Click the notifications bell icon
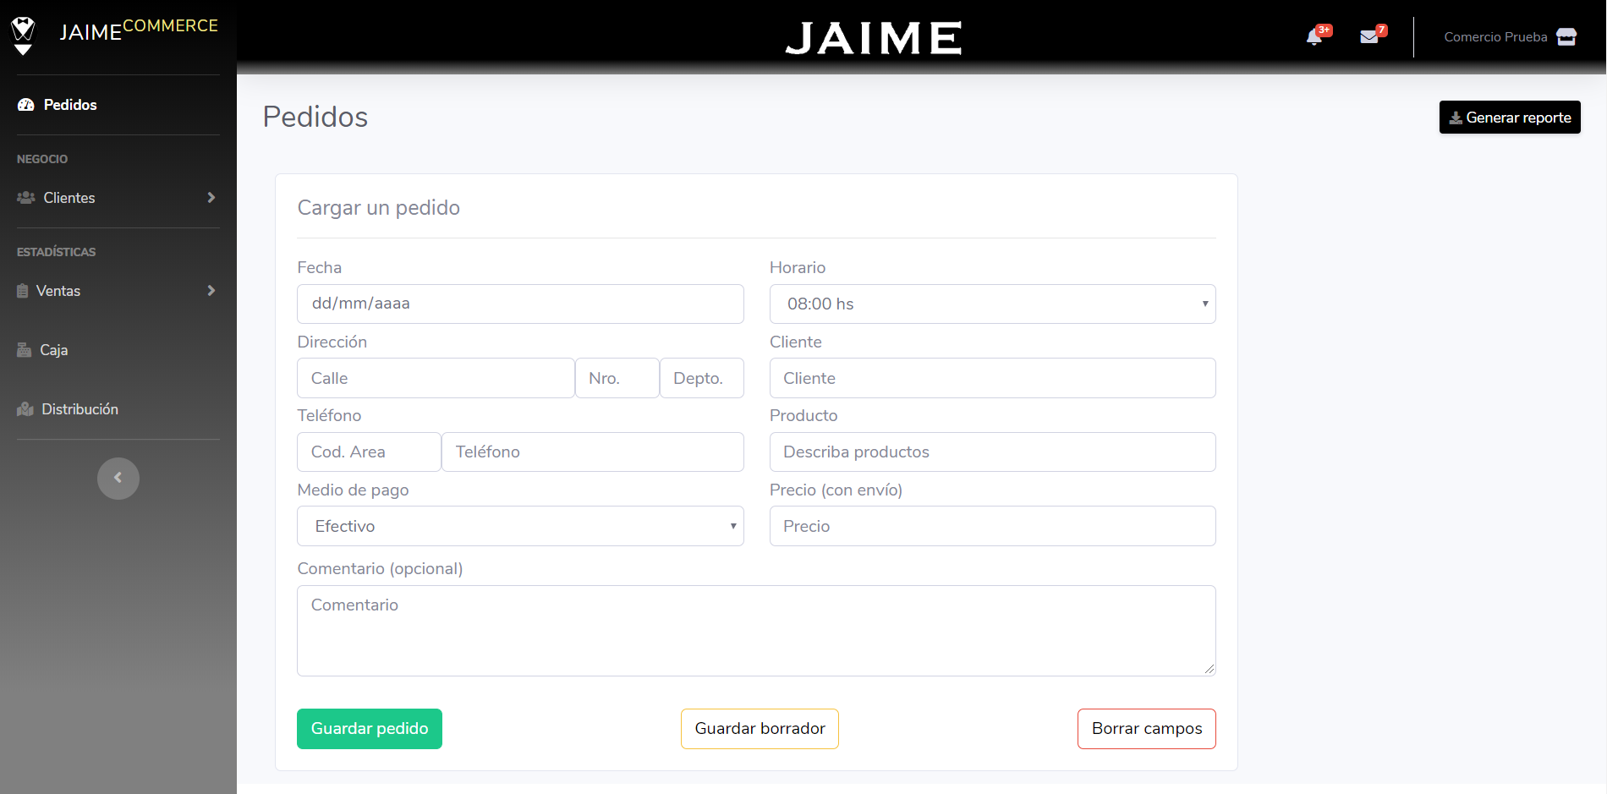The height and width of the screenshot is (794, 1607). (1314, 37)
